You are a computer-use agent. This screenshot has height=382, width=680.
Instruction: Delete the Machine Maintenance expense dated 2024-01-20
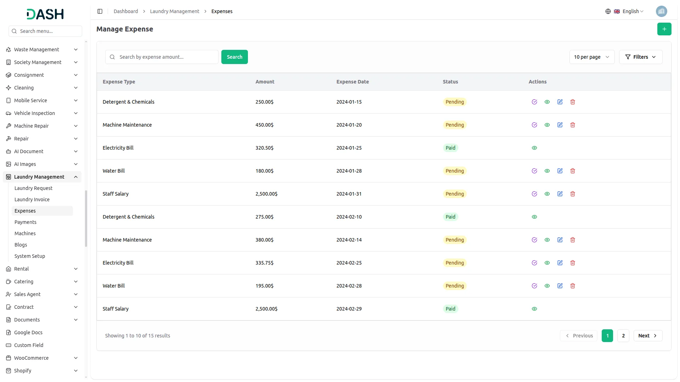[573, 125]
